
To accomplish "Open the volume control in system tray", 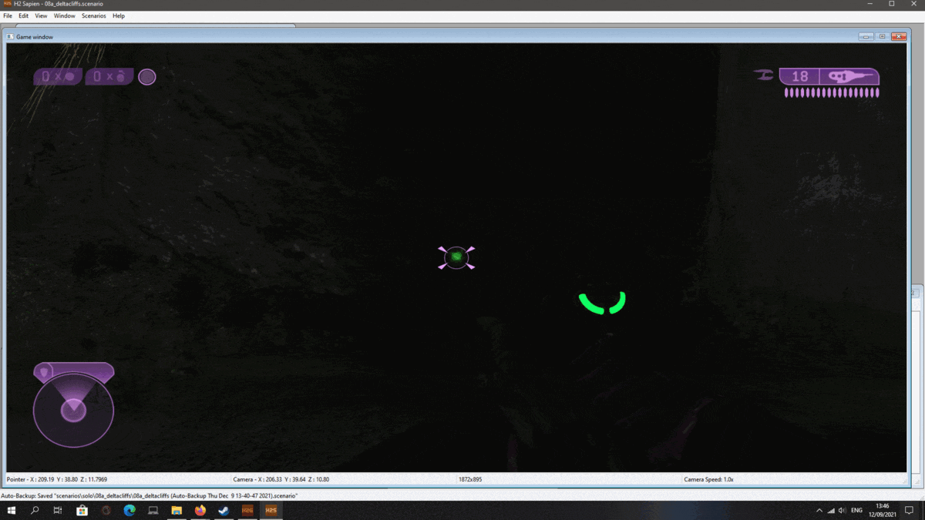I will pos(842,510).
